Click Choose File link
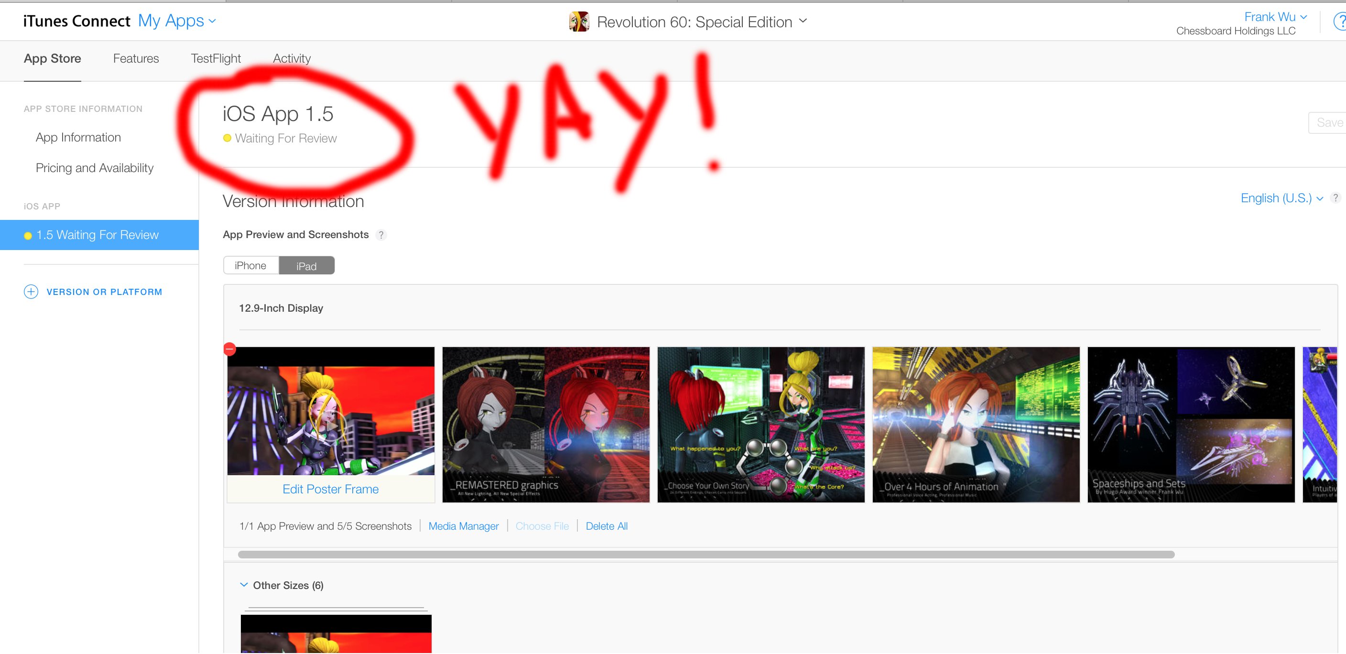The height and width of the screenshot is (654, 1346). 542,526
